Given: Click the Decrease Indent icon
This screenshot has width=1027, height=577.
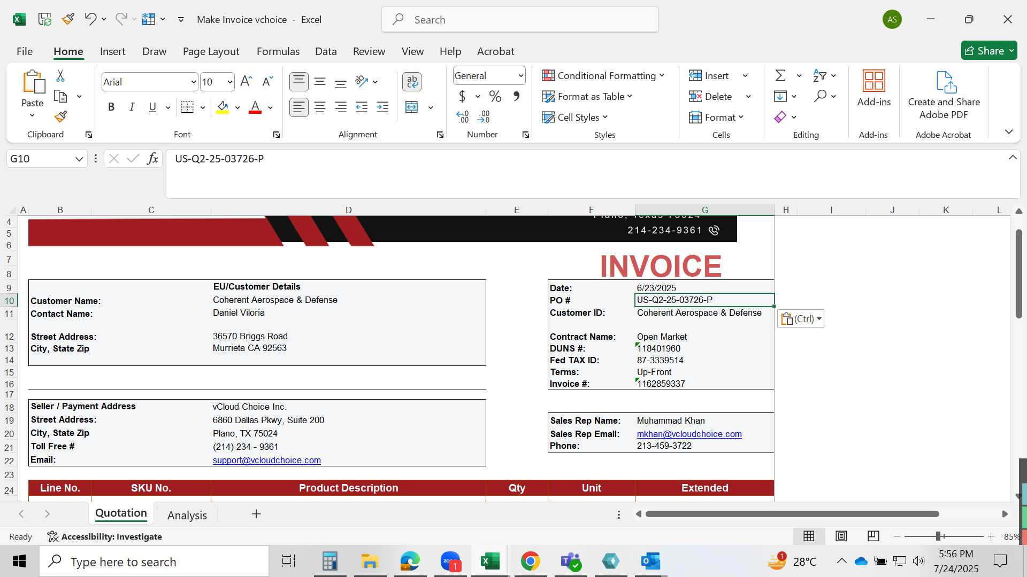Looking at the screenshot, I should tap(362, 107).
